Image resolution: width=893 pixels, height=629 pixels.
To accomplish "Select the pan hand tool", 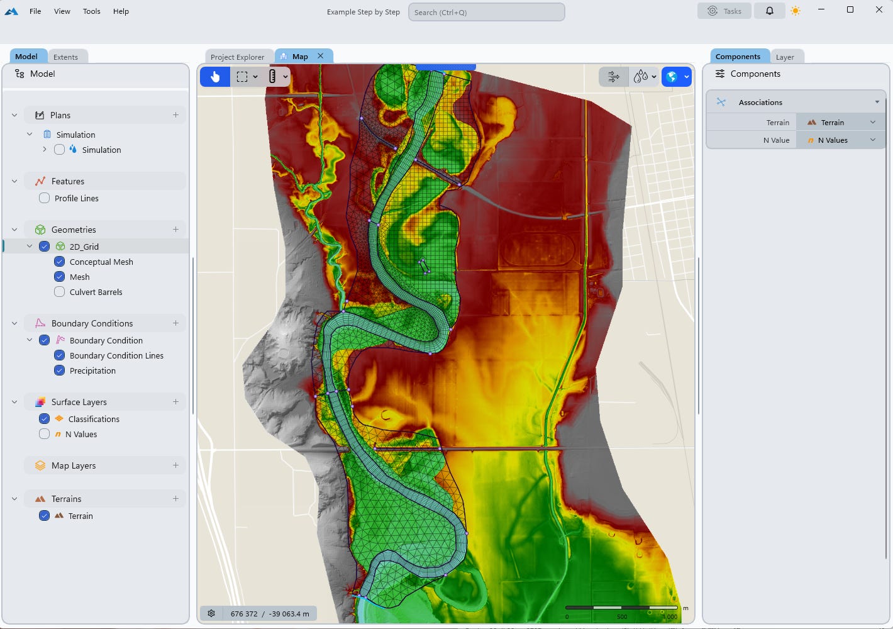I will tap(215, 77).
